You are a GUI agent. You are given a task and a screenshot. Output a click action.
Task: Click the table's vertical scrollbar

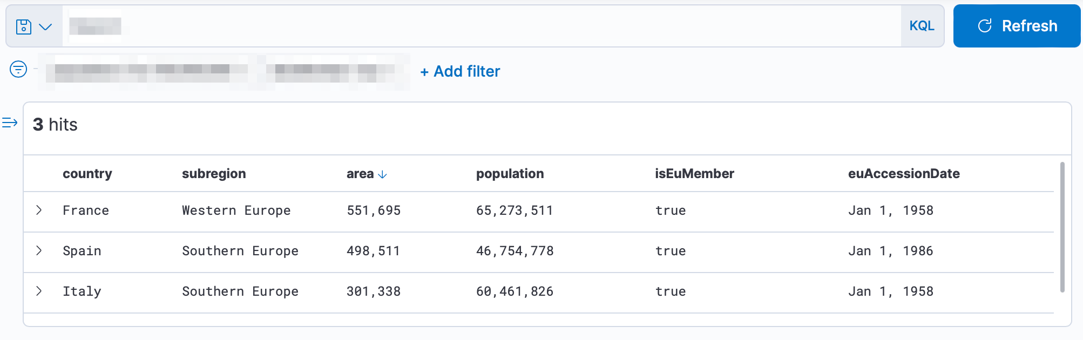[x=1062, y=227]
